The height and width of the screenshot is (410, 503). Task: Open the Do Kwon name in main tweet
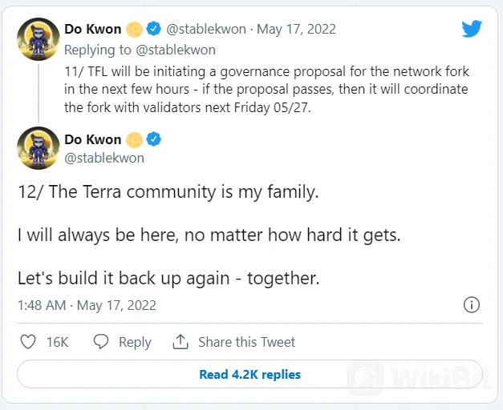(x=93, y=139)
